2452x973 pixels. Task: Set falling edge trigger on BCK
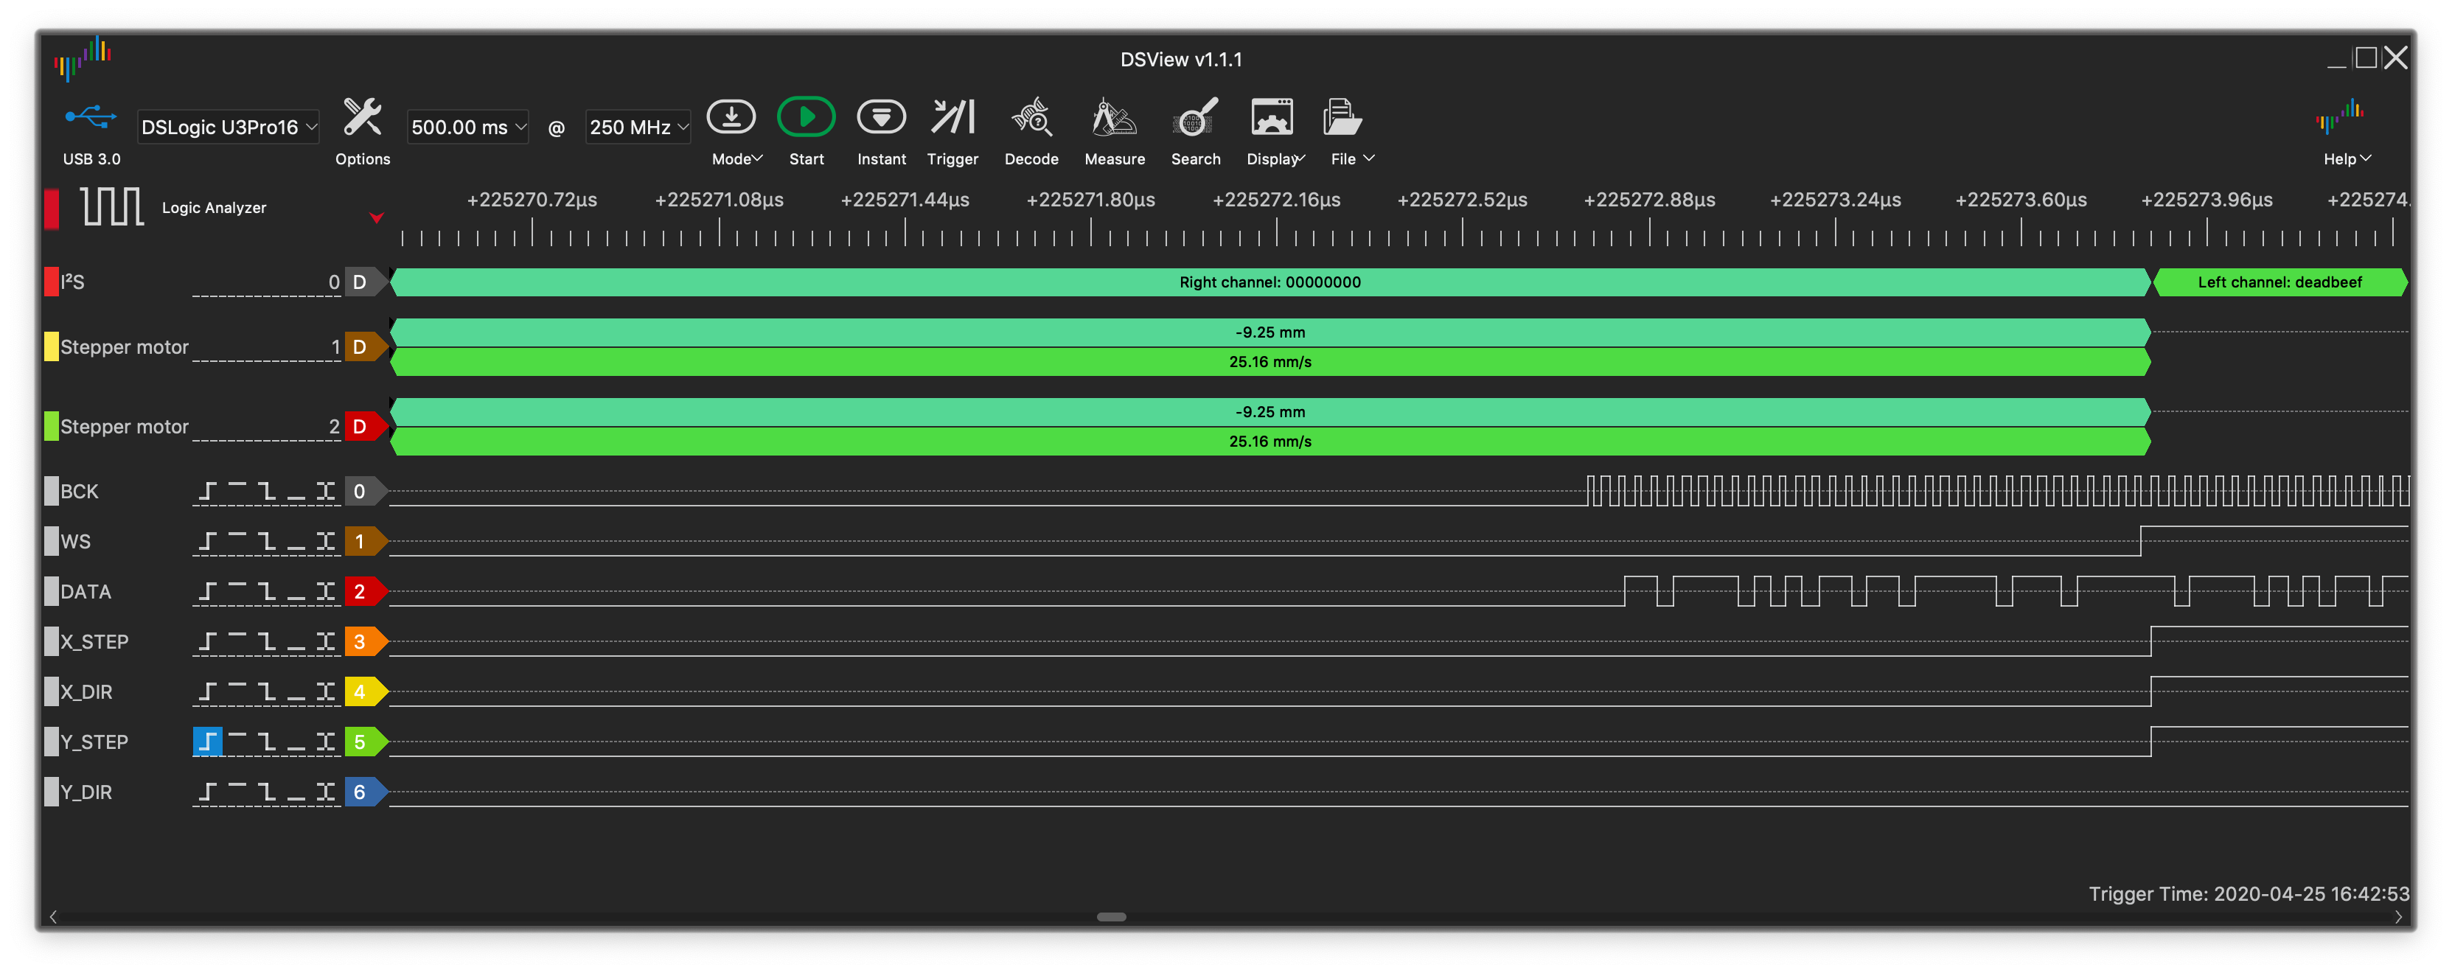(267, 491)
